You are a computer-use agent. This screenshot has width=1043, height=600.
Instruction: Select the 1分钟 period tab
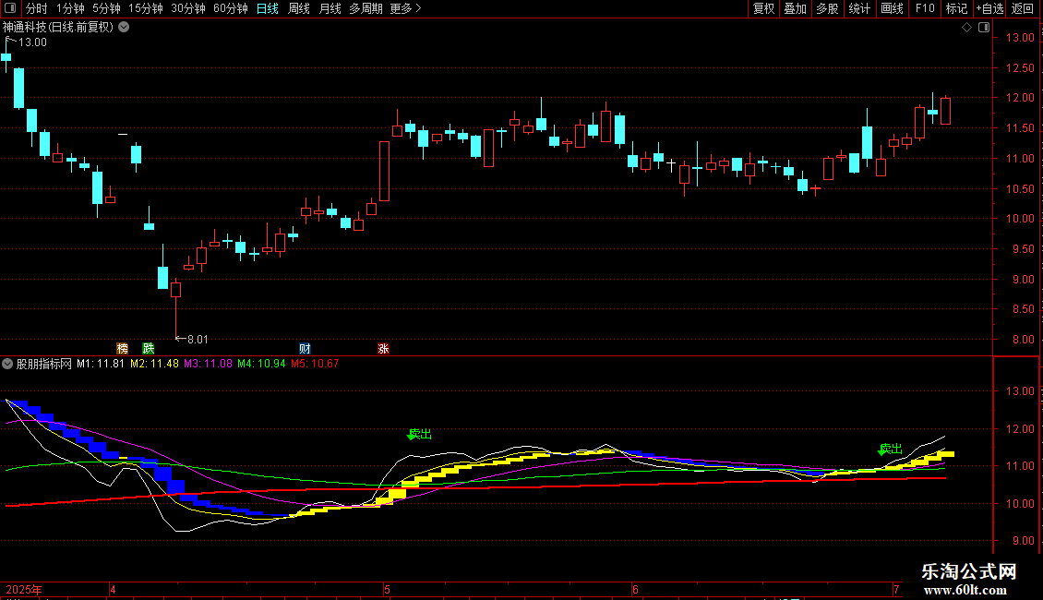click(x=70, y=8)
